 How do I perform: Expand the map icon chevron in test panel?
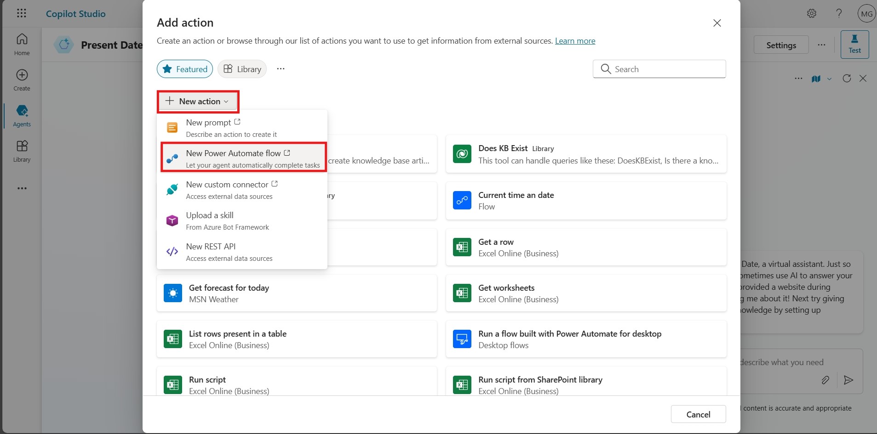coord(829,79)
